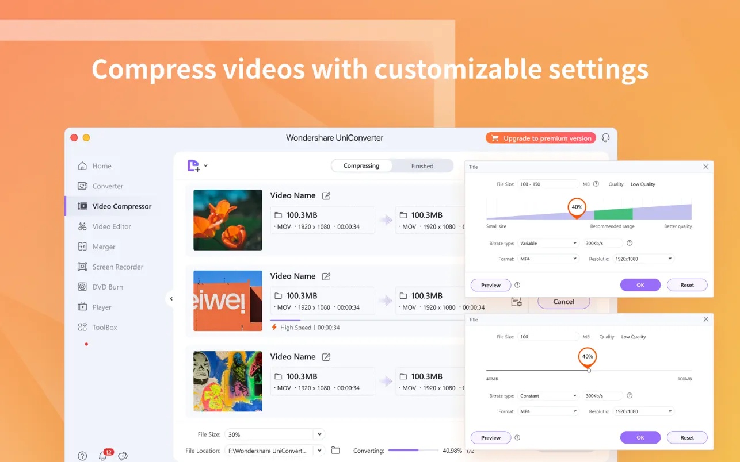Select the orange building video thumbnail
740x462 pixels.
pyautogui.click(x=228, y=301)
